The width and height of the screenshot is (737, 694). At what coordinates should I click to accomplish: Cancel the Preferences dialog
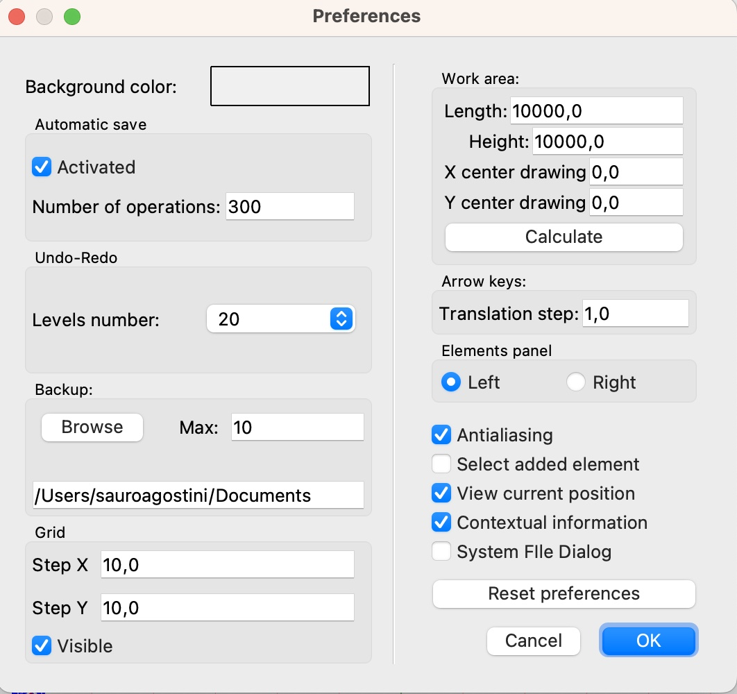pyautogui.click(x=534, y=641)
